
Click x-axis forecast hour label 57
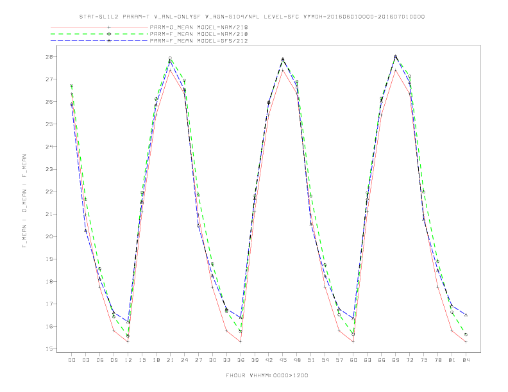click(x=339, y=360)
